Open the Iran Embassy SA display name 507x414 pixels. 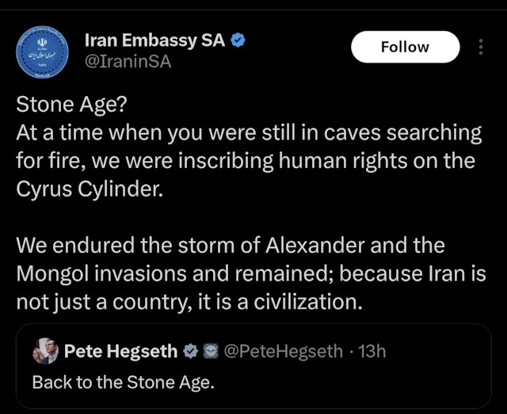[x=154, y=40]
